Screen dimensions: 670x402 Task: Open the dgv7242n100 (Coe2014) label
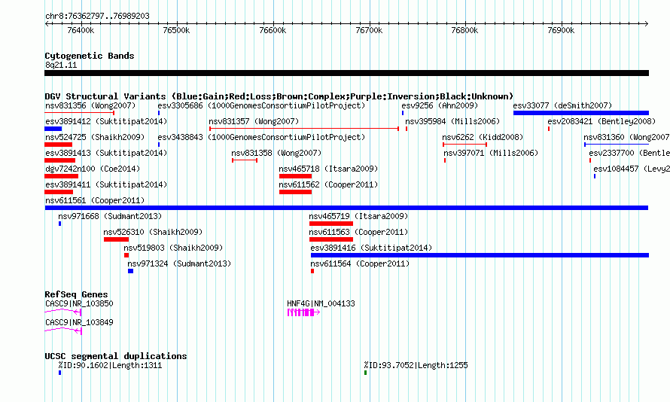(x=93, y=169)
